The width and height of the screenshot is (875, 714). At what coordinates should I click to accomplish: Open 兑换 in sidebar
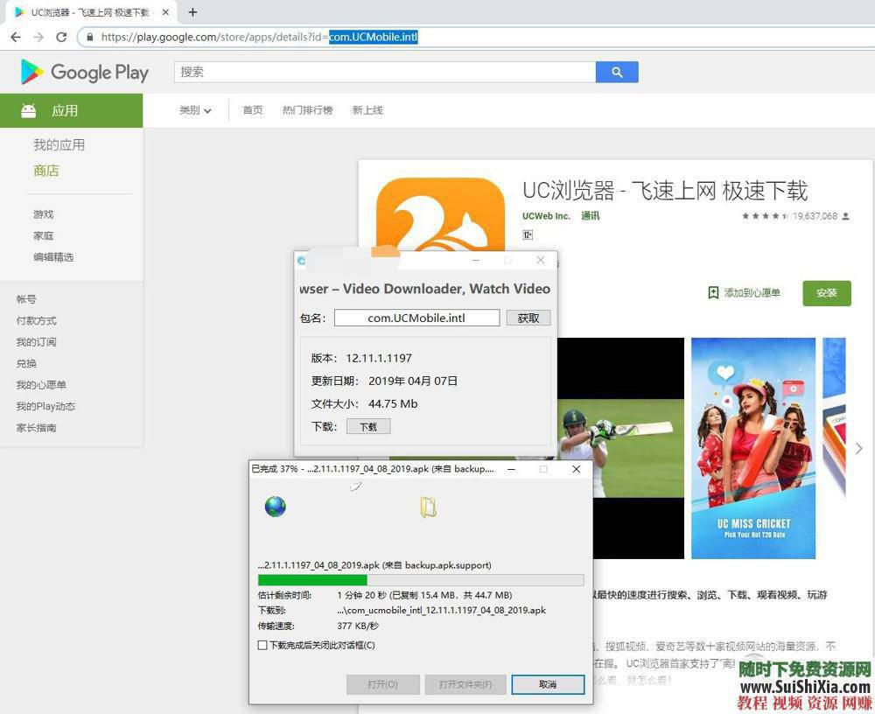click(26, 363)
